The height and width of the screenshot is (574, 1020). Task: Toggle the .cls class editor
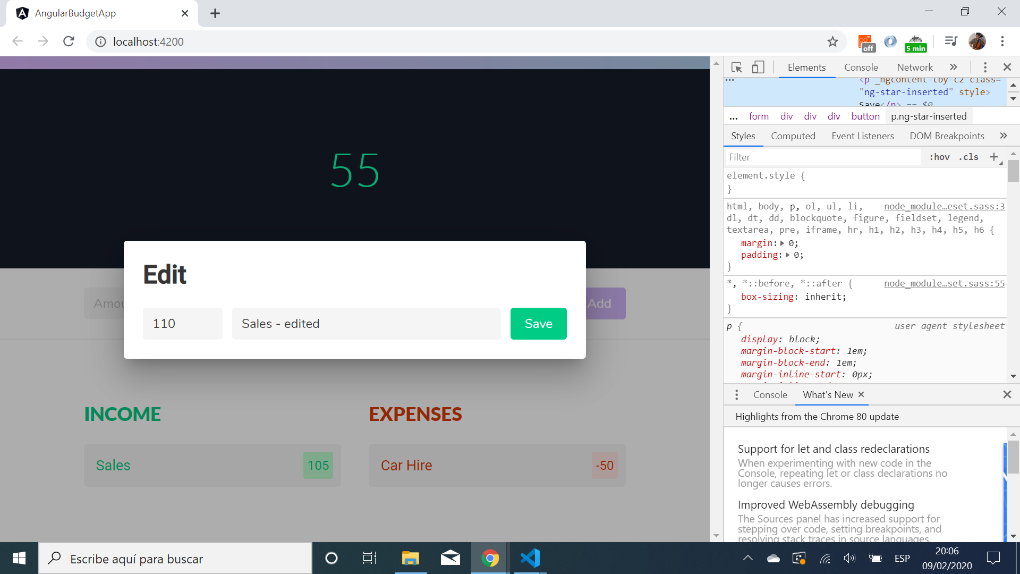tap(968, 157)
